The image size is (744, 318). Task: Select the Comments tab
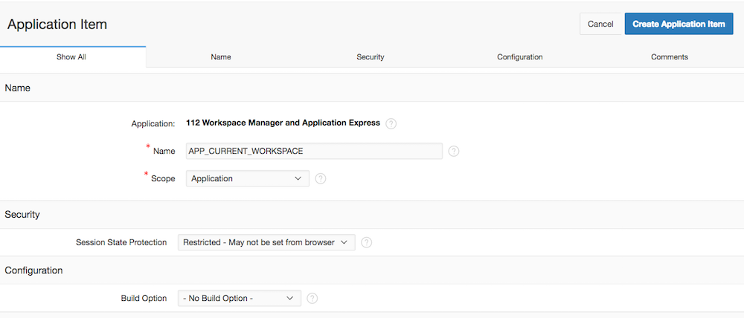[670, 57]
